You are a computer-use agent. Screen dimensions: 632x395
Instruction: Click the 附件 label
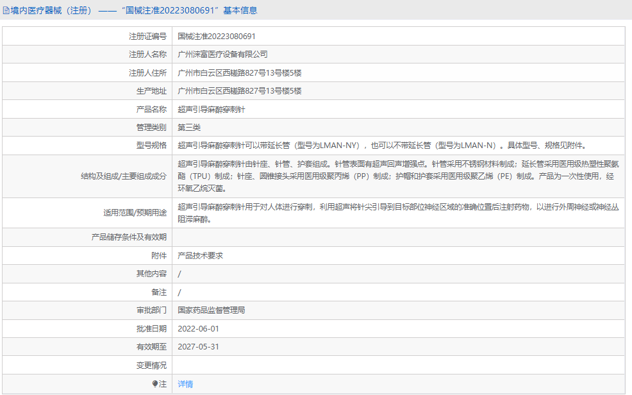159,256
